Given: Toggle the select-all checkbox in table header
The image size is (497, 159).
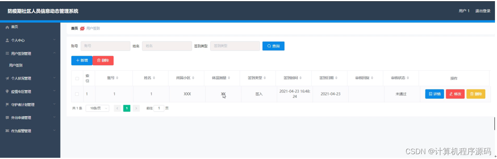Looking at the screenshot, I should point(77,78).
